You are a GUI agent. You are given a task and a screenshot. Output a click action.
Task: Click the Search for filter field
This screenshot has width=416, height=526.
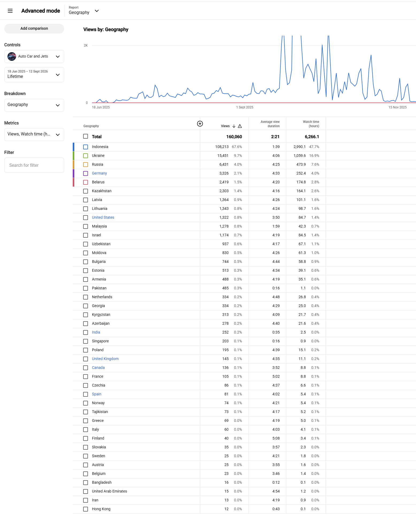point(34,165)
